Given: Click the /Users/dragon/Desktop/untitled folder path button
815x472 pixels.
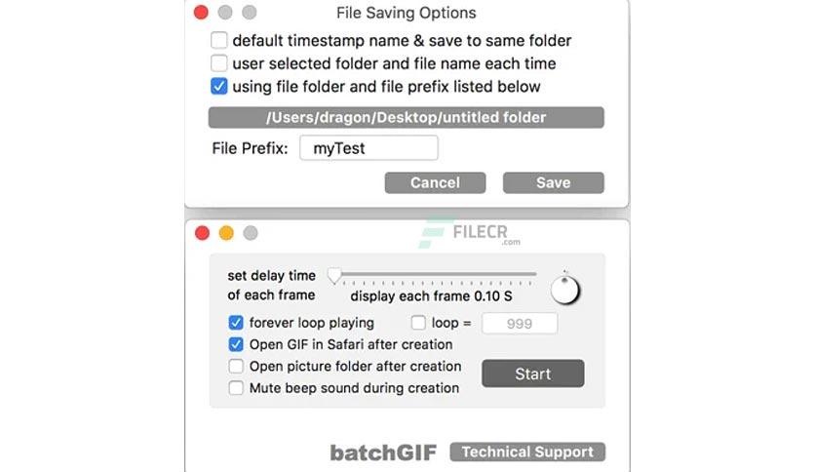Looking at the screenshot, I should 406,117.
